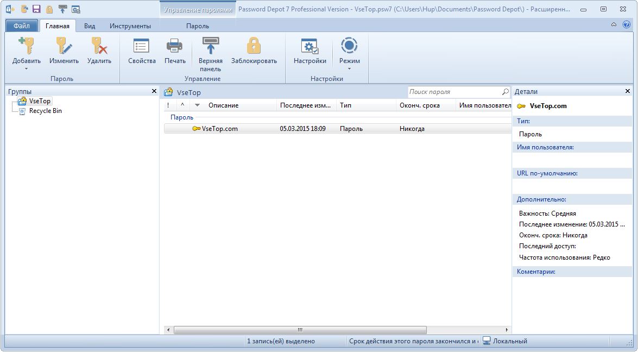Screen dimensions: 638x352
Task: Open the Пароль ribbon tab
Action: tap(198, 26)
